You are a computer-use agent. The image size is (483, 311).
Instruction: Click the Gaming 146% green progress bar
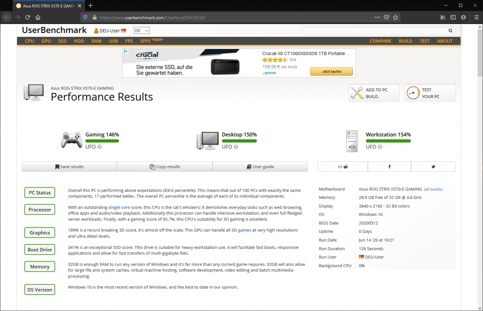coord(102,141)
